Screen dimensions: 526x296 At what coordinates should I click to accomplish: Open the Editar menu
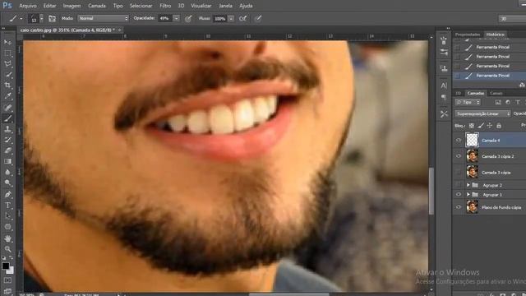click(49, 6)
